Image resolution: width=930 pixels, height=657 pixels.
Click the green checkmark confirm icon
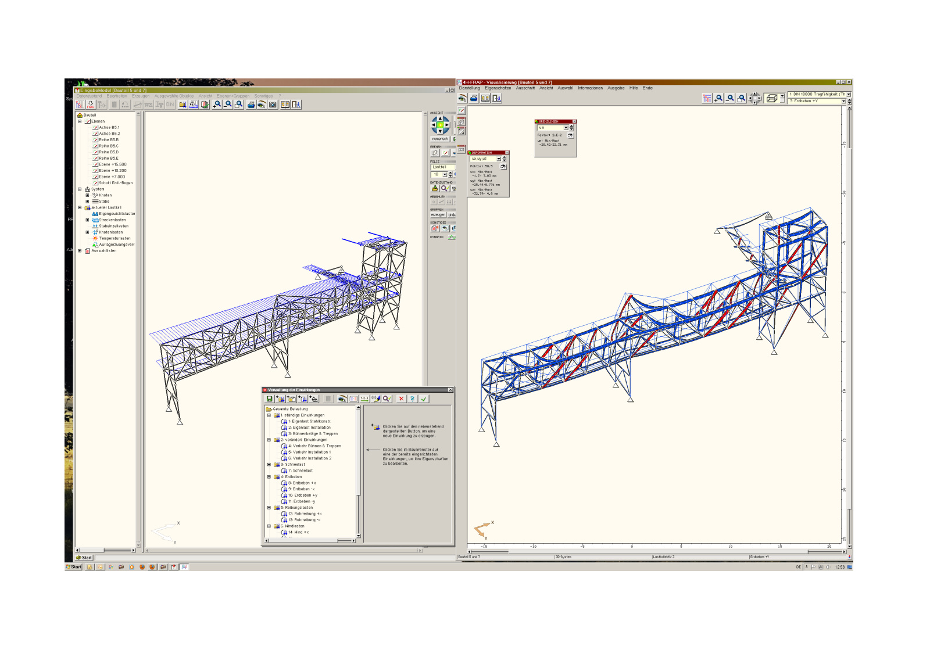point(424,399)
